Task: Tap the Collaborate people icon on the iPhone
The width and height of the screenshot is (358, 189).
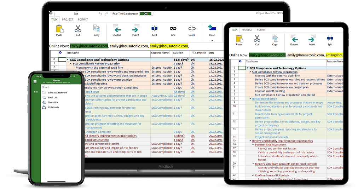Action: click(x=44, y=107)
